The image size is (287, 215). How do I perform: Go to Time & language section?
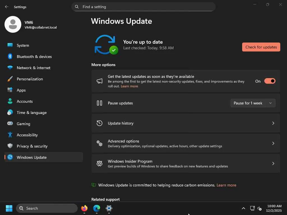[32, 113]
